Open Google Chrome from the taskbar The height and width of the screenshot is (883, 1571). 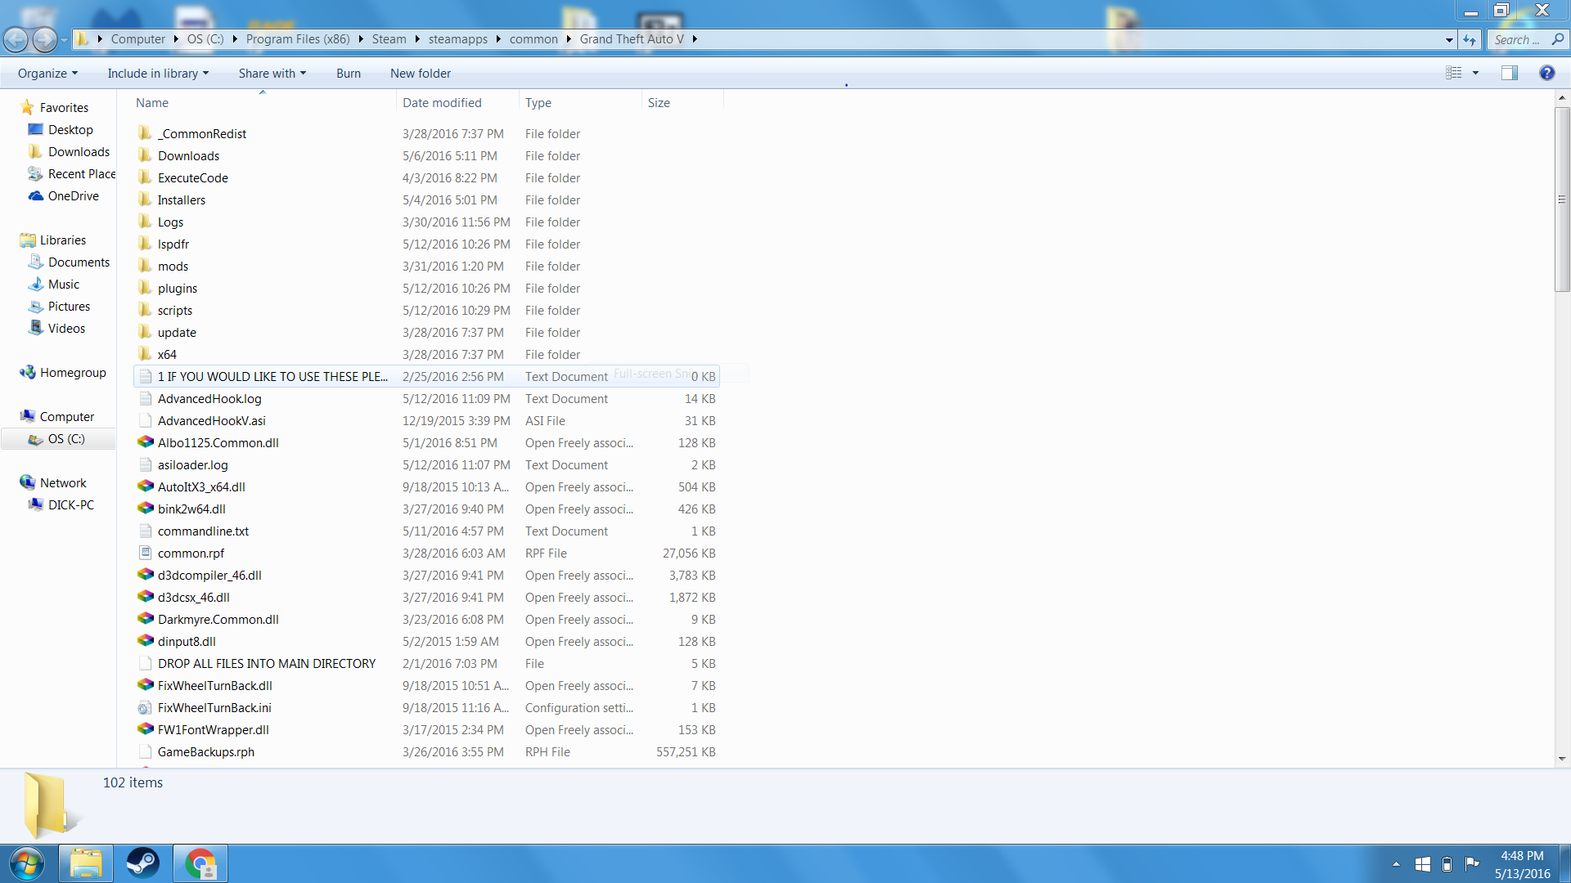(200, 863)
